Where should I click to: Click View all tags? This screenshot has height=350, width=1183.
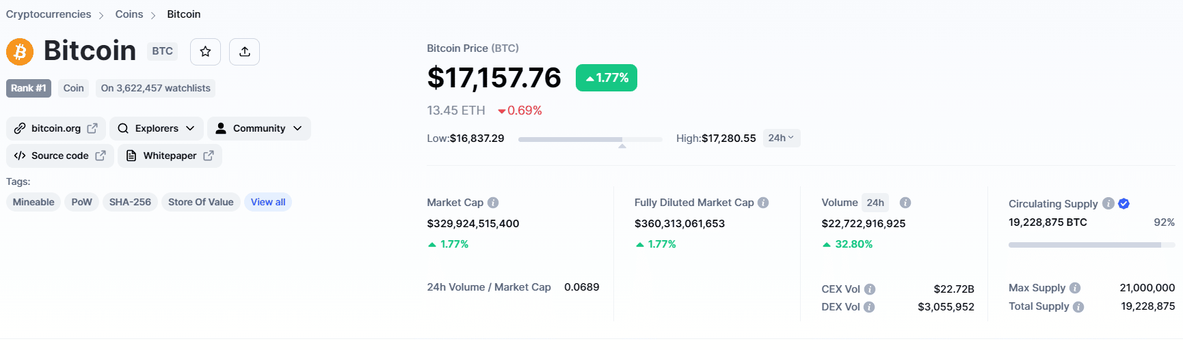coord(268,202)
